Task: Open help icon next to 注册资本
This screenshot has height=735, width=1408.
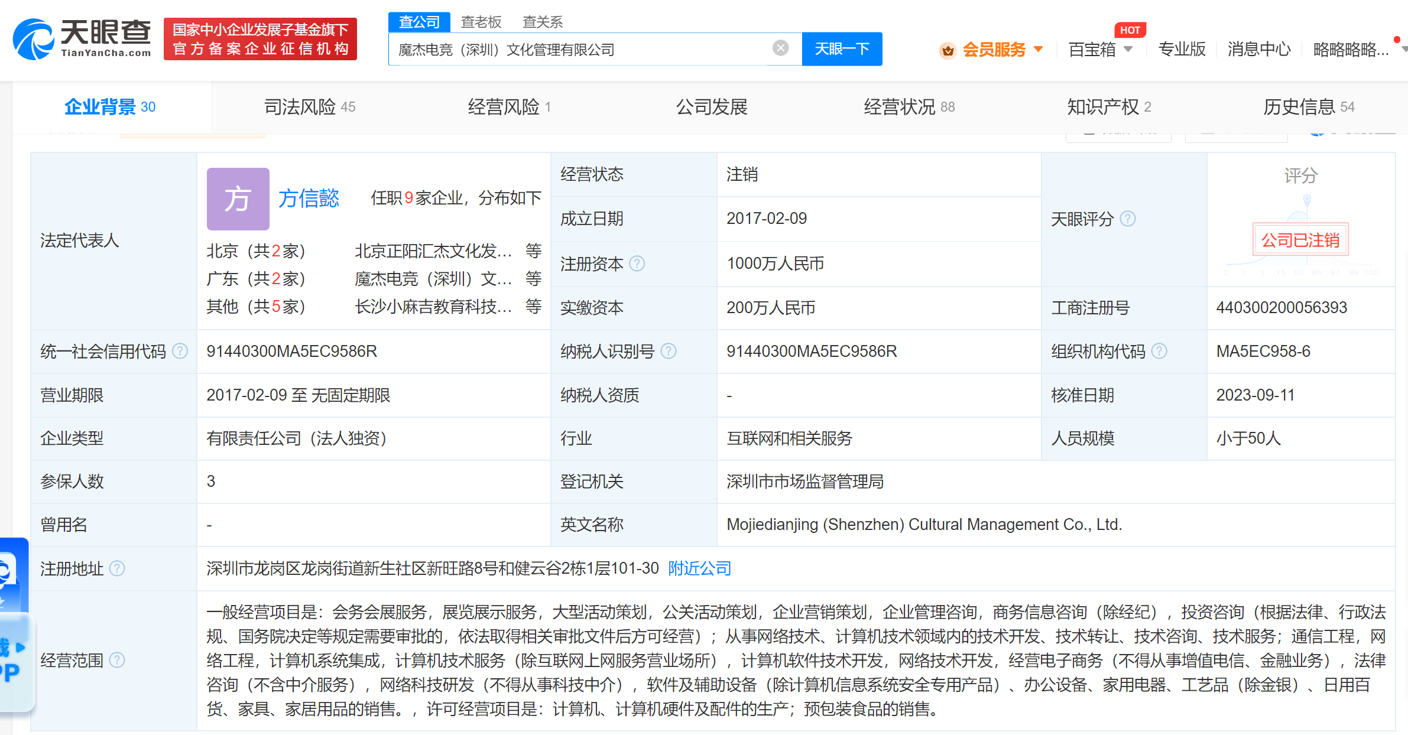Action: pyautogui.click(x=637, y=263)
